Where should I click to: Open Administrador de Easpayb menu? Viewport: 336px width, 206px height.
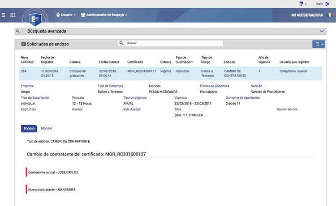coord(104,15)
